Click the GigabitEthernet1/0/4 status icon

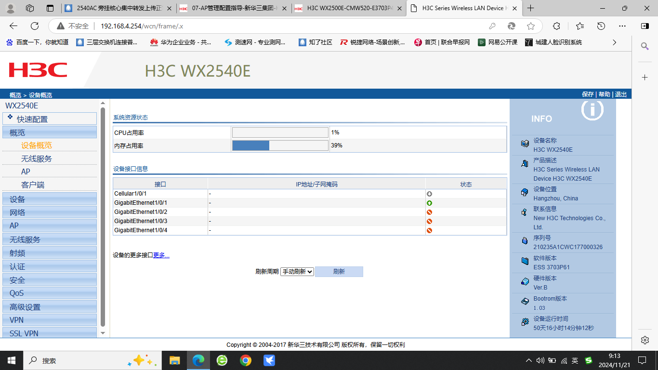coord(429,230)
